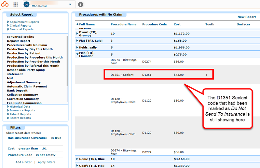Click the New Report link
This screenshot has height=168, width=260.
tap(247, 17)
